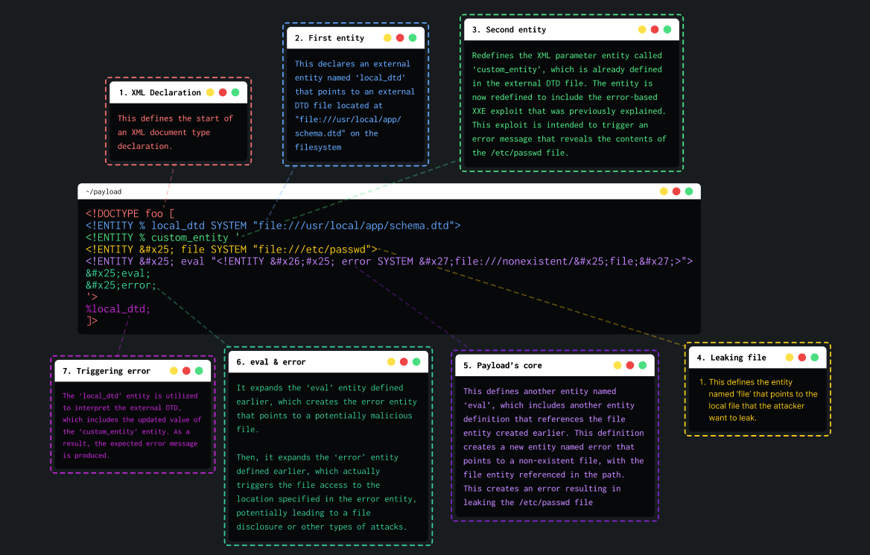
Task: Click the red dot on eval & error card
Action: (403, 362)
